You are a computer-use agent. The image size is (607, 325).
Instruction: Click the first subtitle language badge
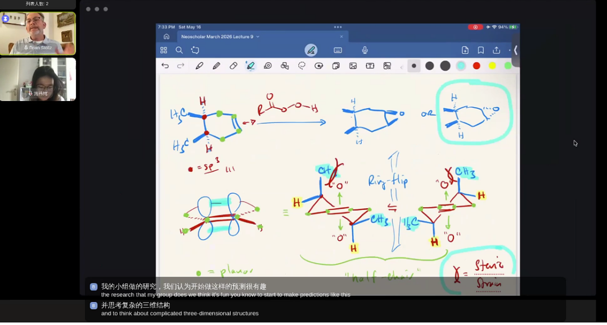point(93,287)
